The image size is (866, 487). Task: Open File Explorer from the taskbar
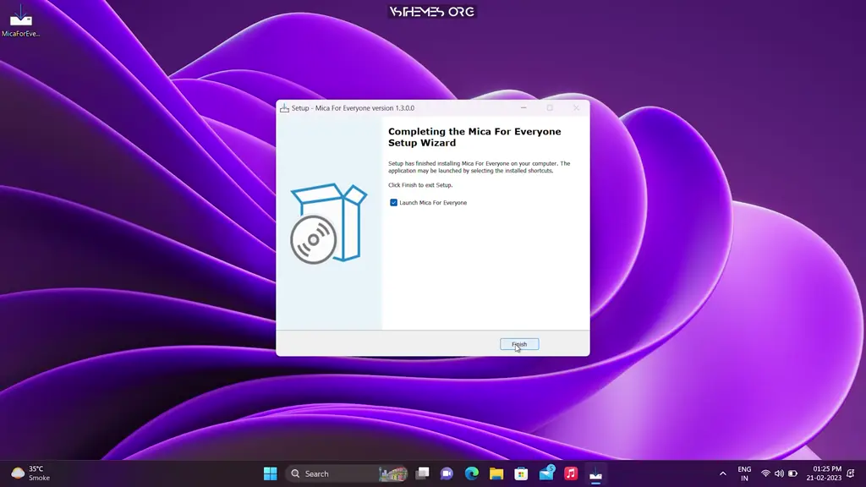[496, 473]
